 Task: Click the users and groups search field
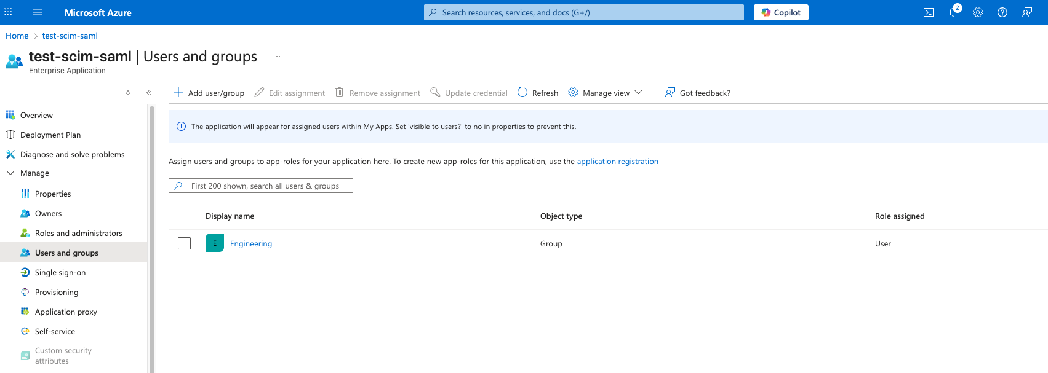pyautogui.click(x=265, y=186)
